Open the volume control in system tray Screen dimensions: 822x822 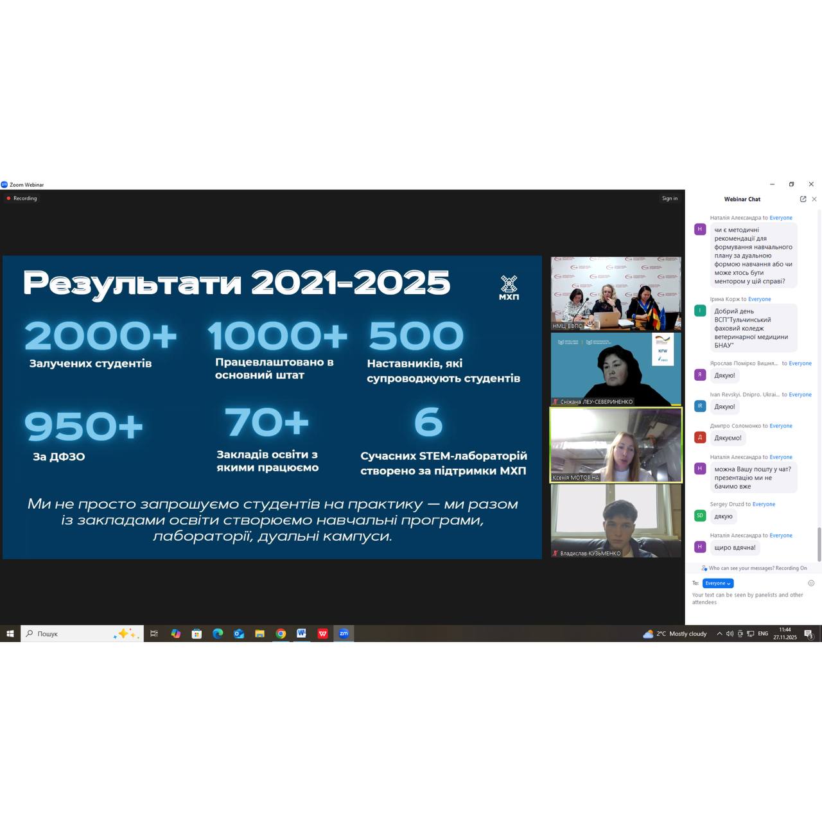point(730,634)
